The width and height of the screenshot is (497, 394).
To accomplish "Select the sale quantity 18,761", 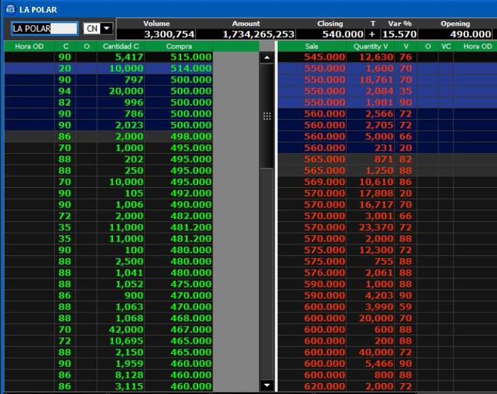I will 376,80.
